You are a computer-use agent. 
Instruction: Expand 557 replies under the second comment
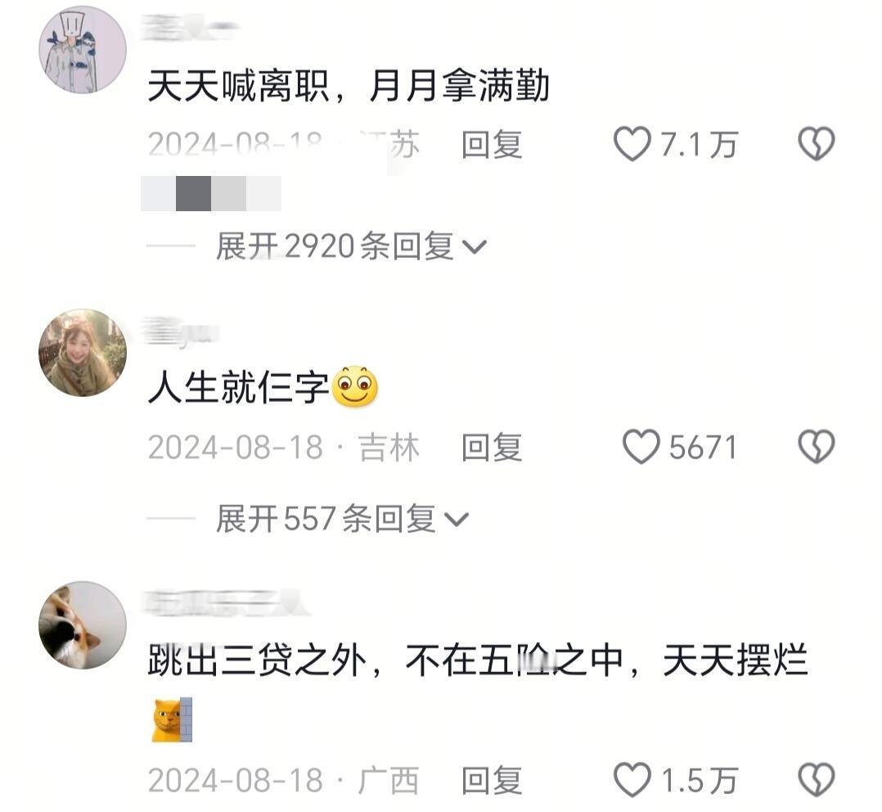[x=342, y=518]
